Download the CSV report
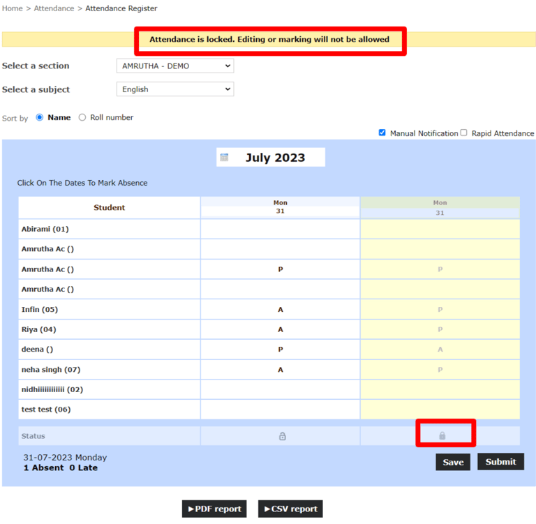The image size is (536, 524). point(290,509)
